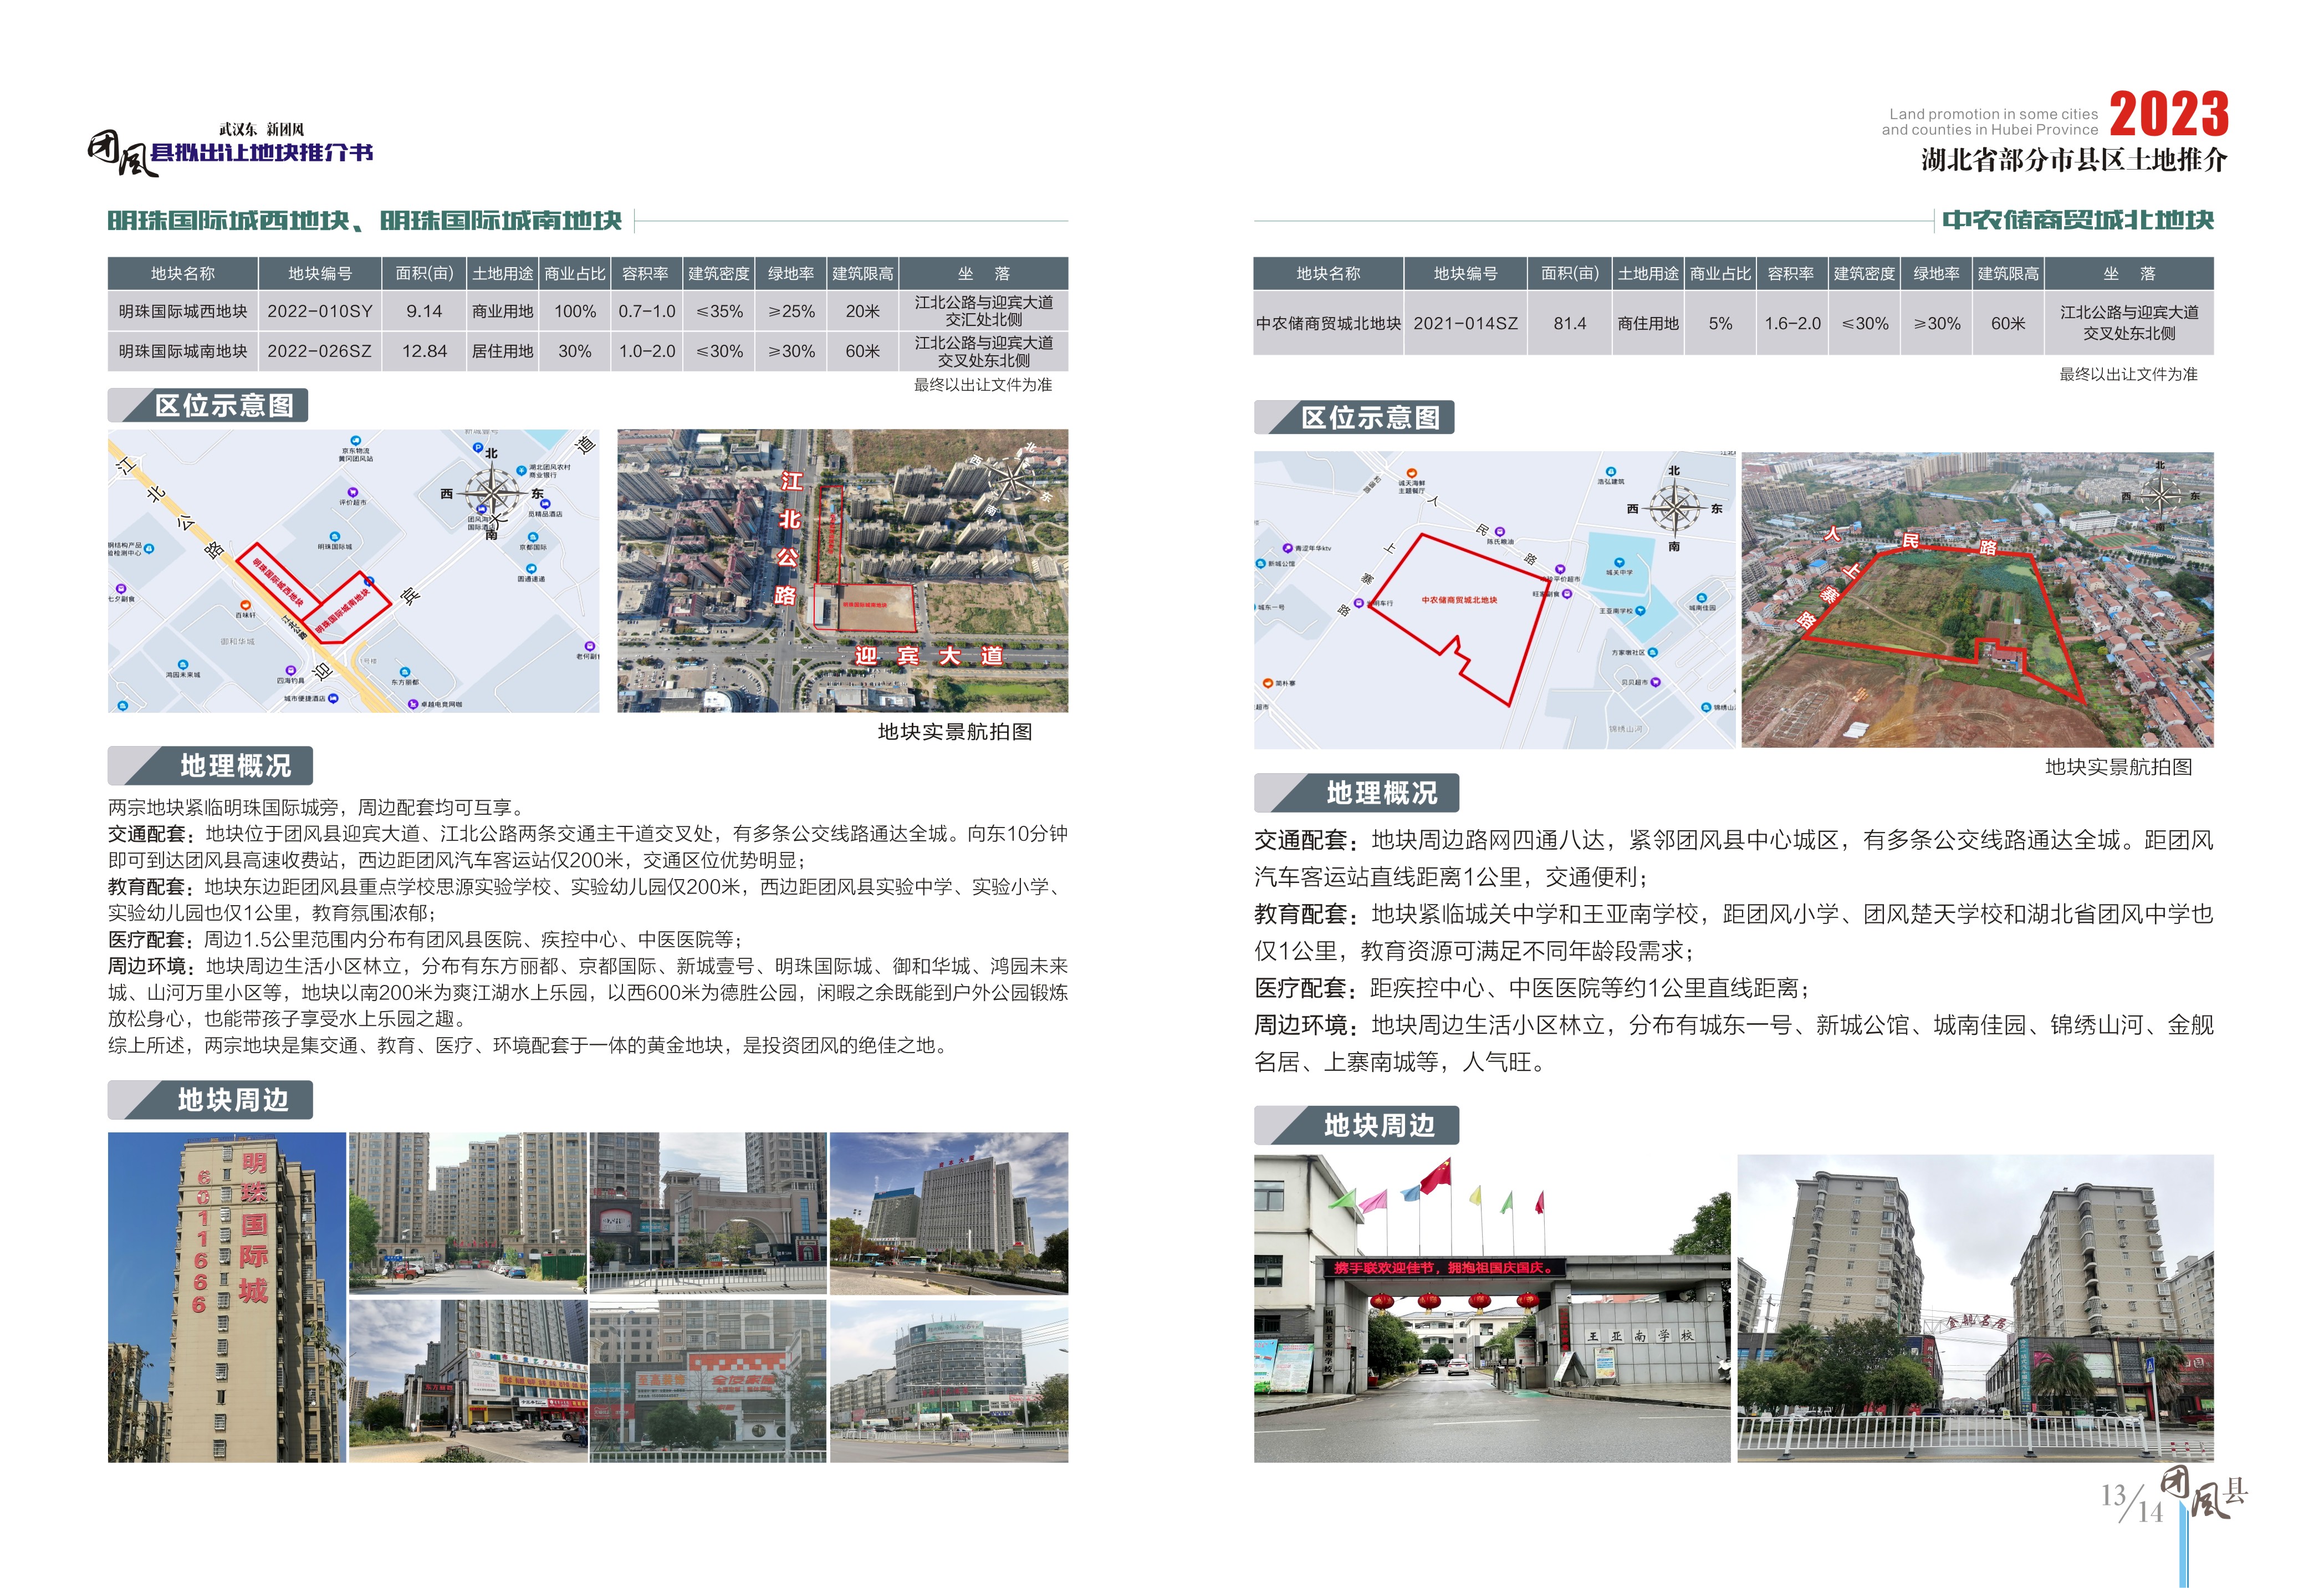Click the 2022-010SY parcel number cell
This screenshot has width=2324, height=1588.
(320, 311)
